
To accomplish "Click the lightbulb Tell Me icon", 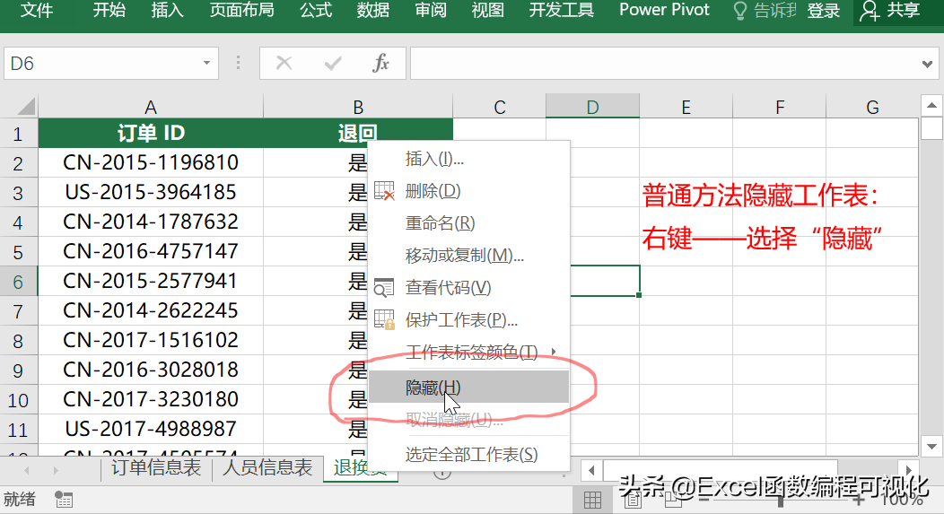I will (x=740, y=10).
